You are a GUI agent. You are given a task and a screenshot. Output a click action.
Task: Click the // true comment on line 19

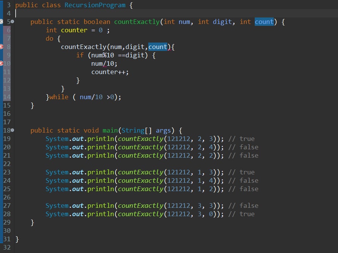coord(241,139)
